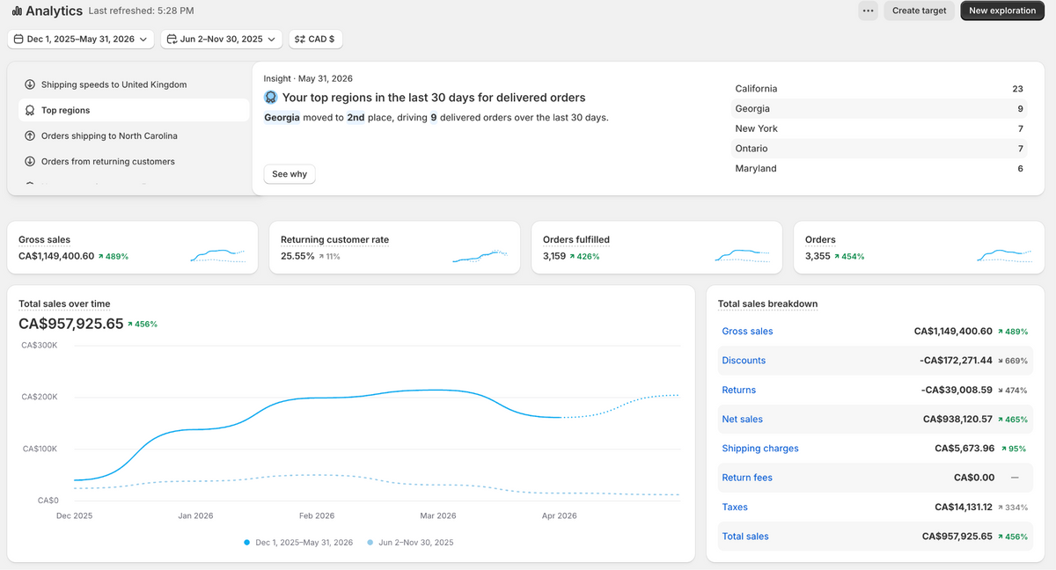
Task: Click the blue award badge icon in insight heading
Action: 271,98
